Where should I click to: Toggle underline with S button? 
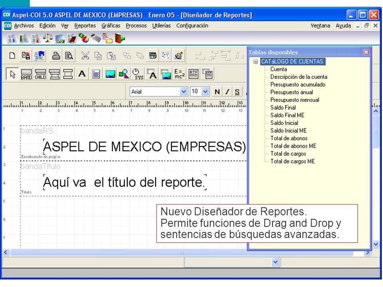(237, 92)
